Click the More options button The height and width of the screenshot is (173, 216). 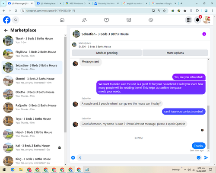click(175, 53)
